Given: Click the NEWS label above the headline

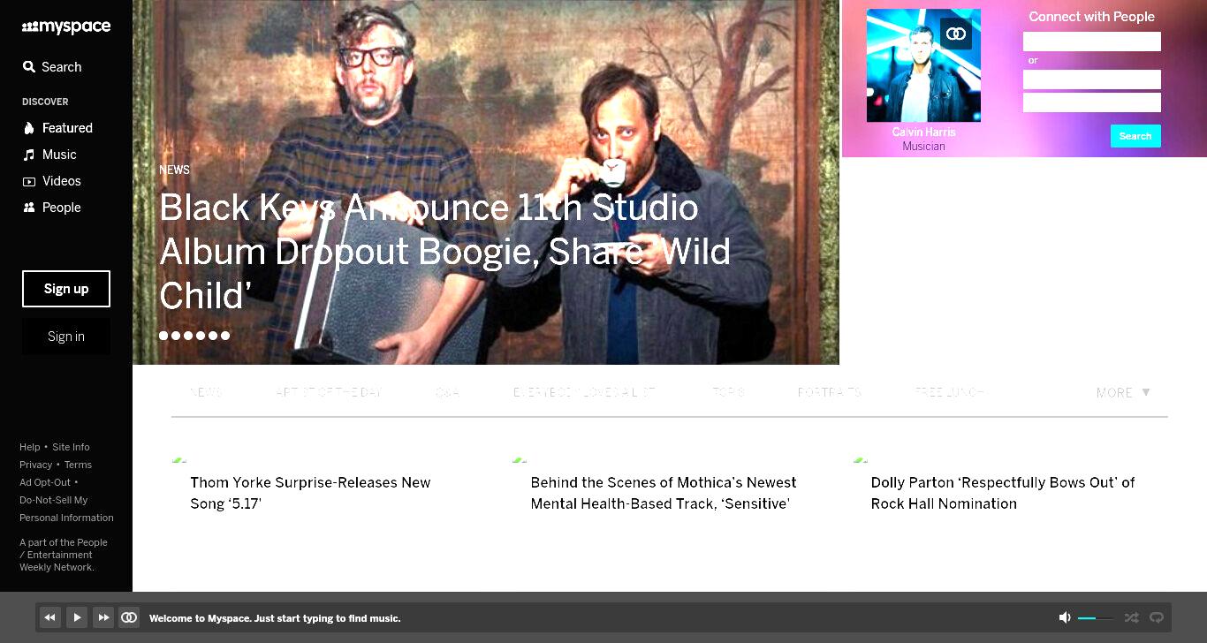Looking at the screenshot, I should click(x=174, y=170).
